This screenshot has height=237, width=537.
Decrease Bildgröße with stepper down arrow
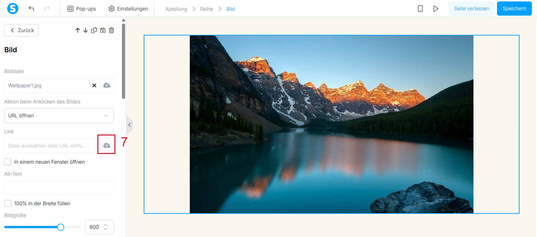click(x=106, y=229)
